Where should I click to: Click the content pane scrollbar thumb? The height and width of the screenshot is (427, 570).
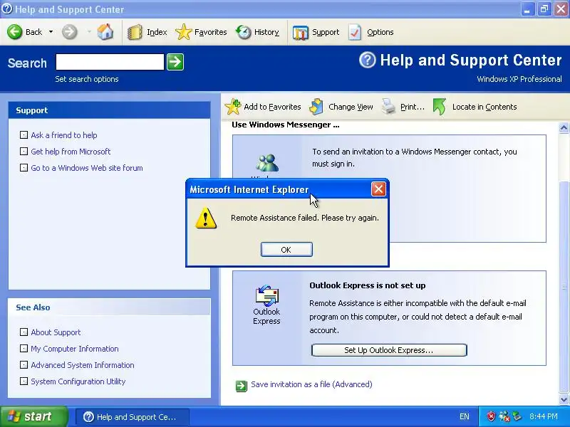[564, 287]
